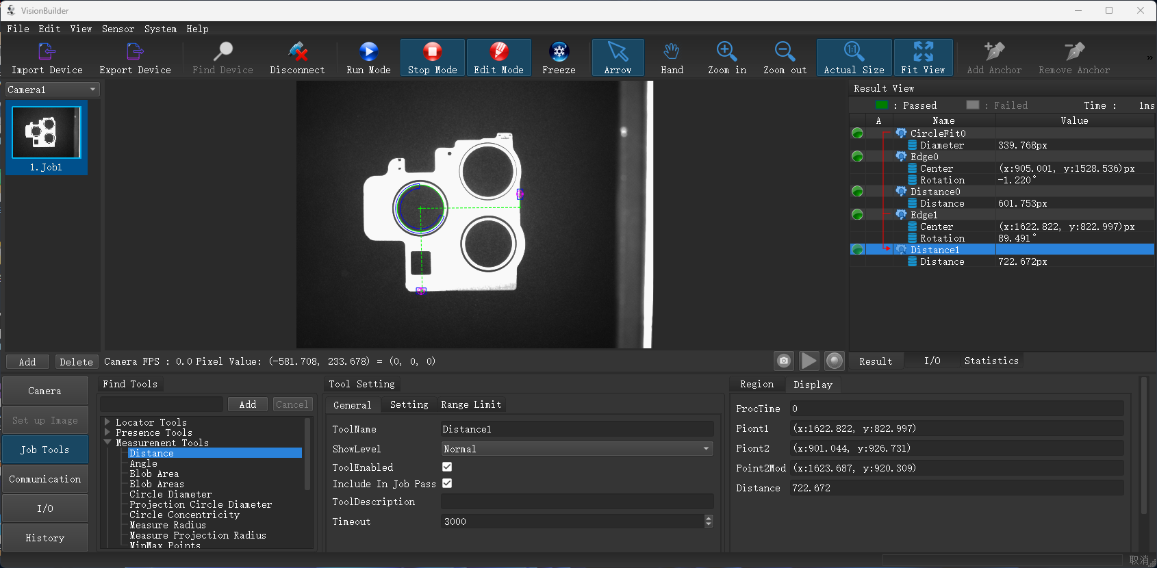Select the Hand pan tool
This screenshot has width=1157, height=568.
click(x=672, y=52)
